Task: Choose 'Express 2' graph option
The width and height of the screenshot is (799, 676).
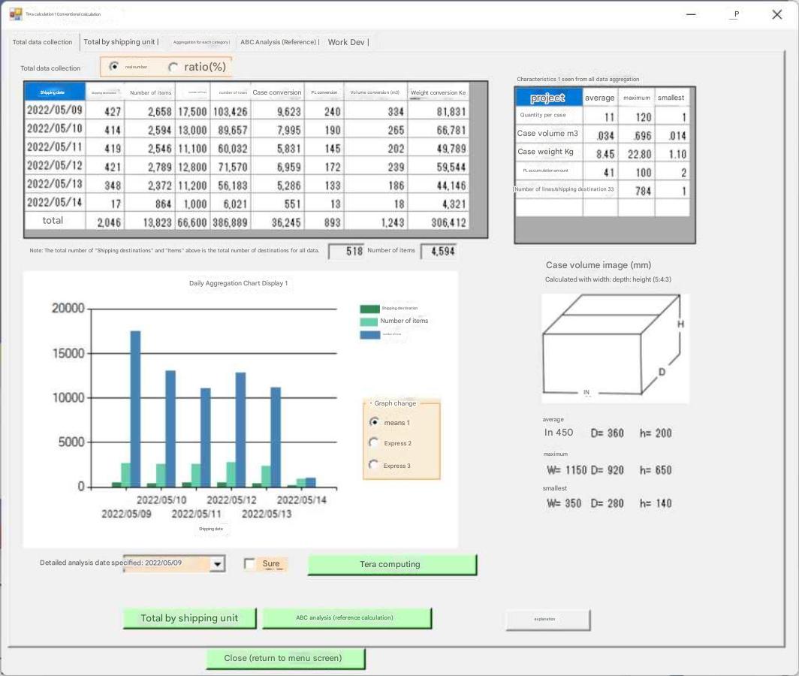Action: (374, 443)
